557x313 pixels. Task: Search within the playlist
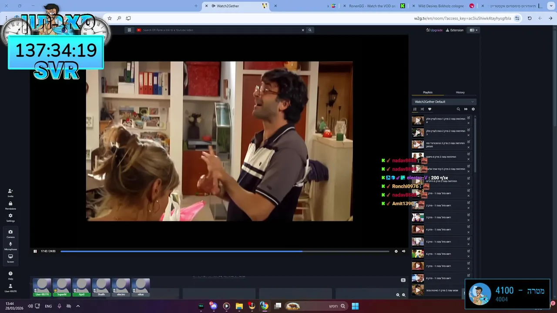point(458,109)
